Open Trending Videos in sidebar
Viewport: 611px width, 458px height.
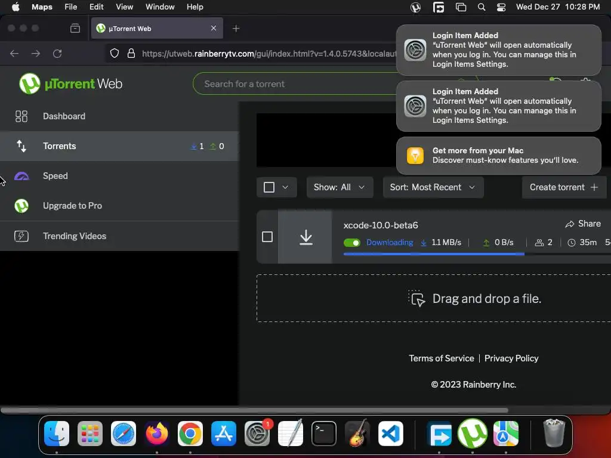click(119, 236)
